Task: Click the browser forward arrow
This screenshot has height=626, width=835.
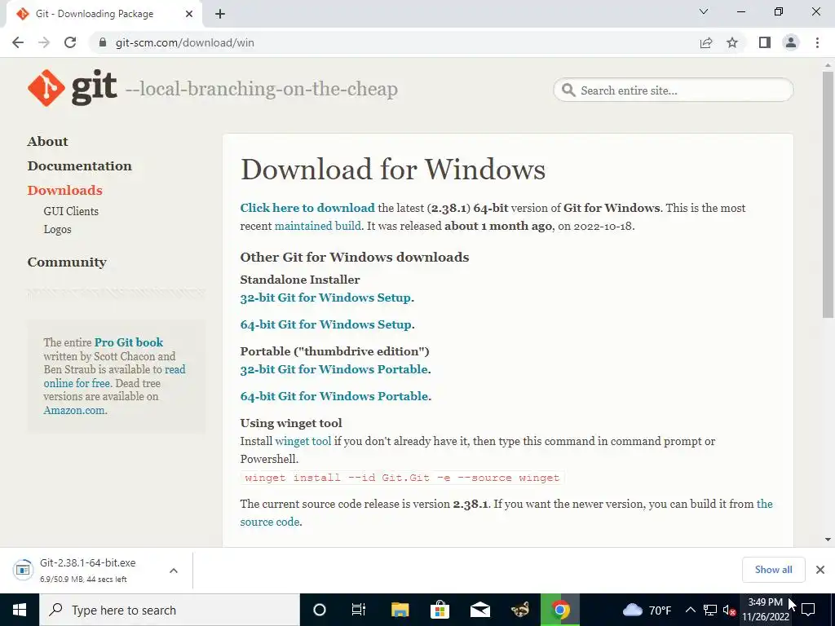Action: coord(44,42)
